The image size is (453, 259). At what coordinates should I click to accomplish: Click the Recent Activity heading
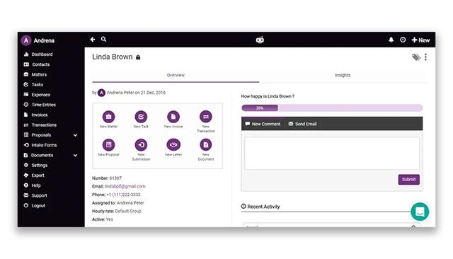coord(260,207)
